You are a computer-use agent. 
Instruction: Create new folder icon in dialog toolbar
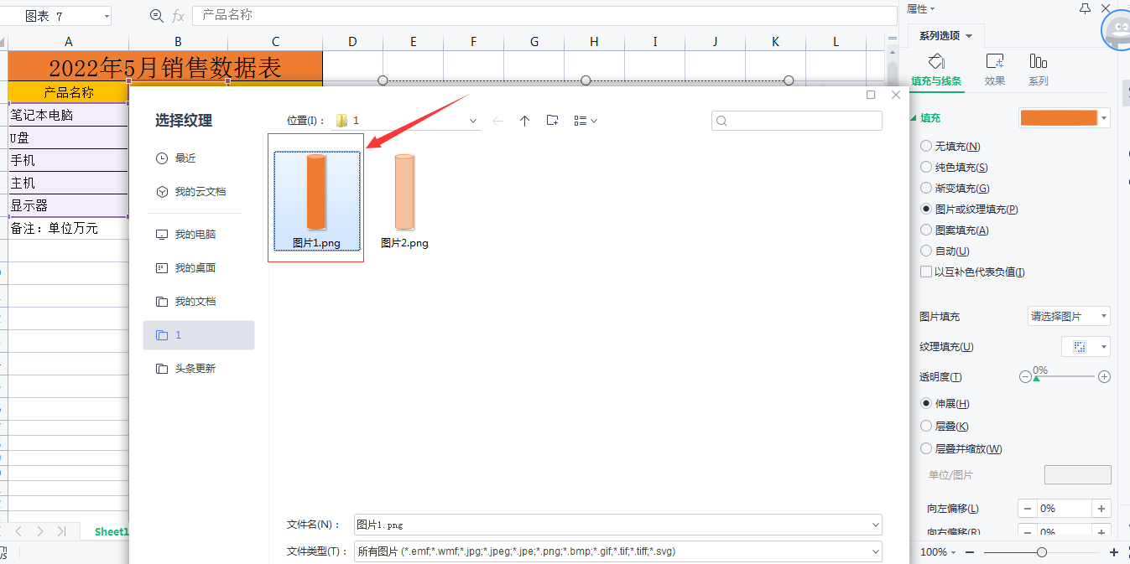click(x=552, y=121)
